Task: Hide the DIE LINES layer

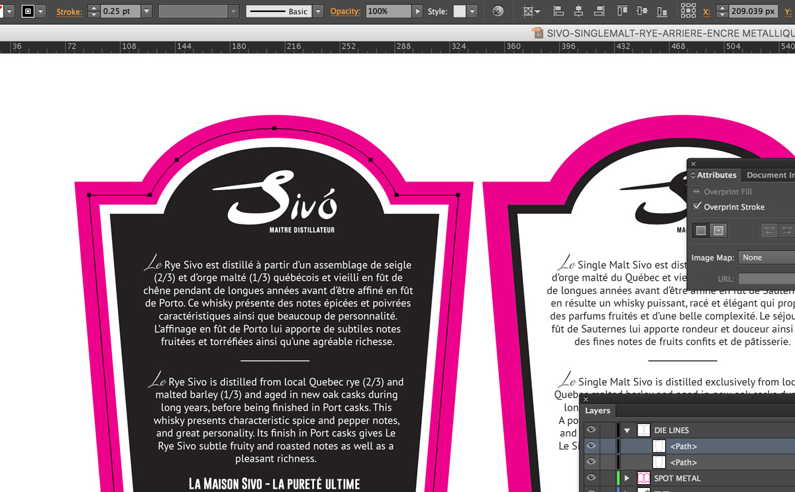Action: (592, 430)
